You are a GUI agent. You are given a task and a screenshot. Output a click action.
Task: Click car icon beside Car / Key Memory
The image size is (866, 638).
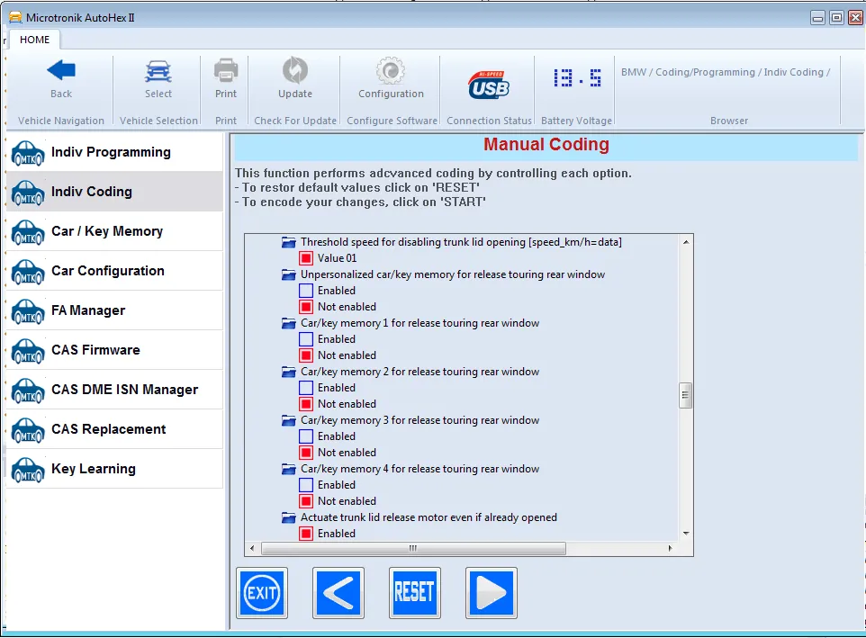(28, 232)
